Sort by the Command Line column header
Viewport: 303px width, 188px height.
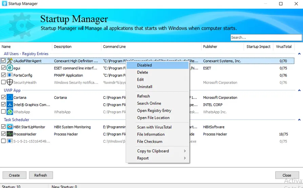(151, 46)
